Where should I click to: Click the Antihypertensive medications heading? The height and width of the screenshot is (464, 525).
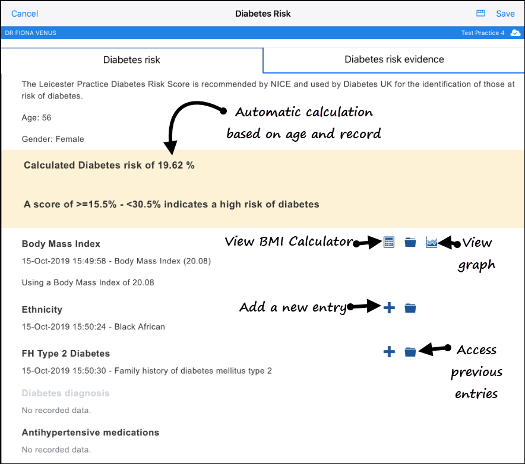click(x=90, y=433)
